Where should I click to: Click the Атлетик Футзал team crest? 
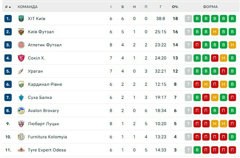point(21,45)
